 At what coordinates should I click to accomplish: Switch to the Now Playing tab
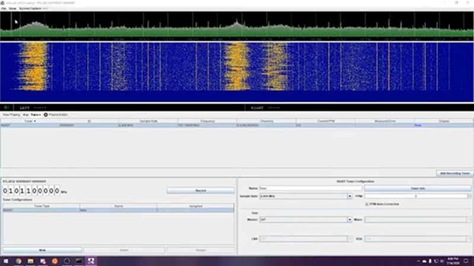(11, 114)
